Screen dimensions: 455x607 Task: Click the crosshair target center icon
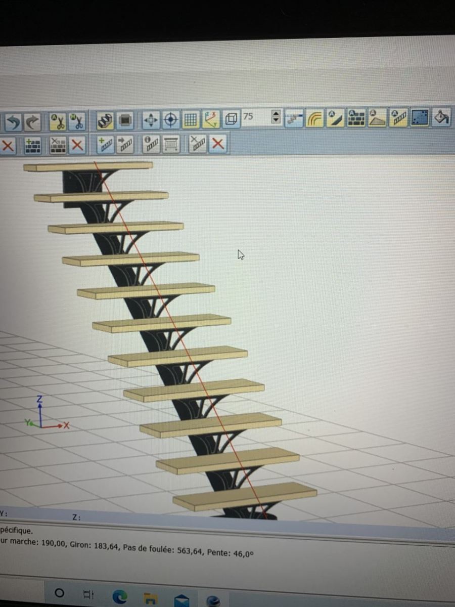point(170,120)
